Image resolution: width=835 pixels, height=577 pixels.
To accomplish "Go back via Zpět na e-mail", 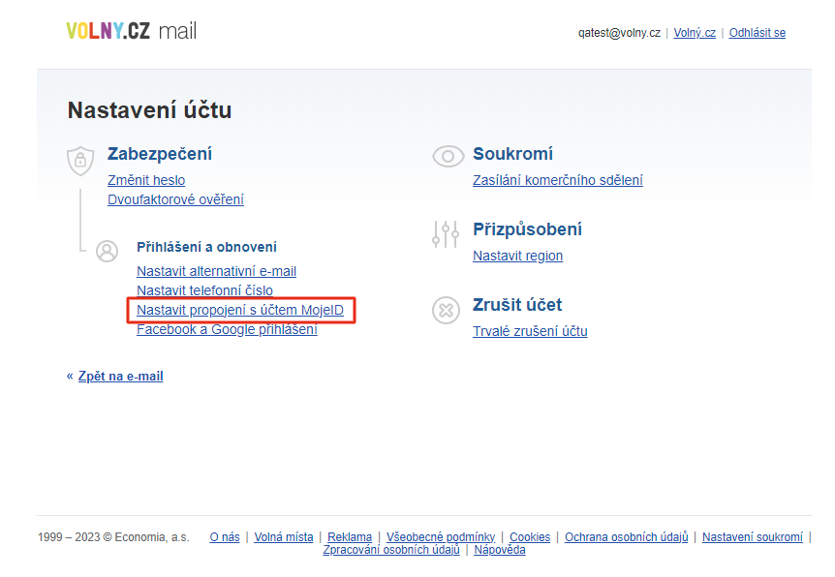I will 121,377.
